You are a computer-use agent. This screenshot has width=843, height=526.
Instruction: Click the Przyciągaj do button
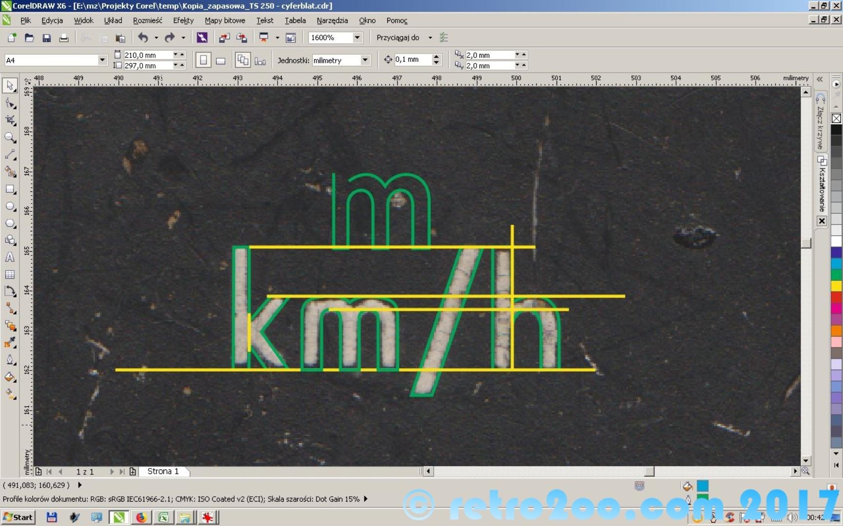pyautogui.click(x=398, y=38)
